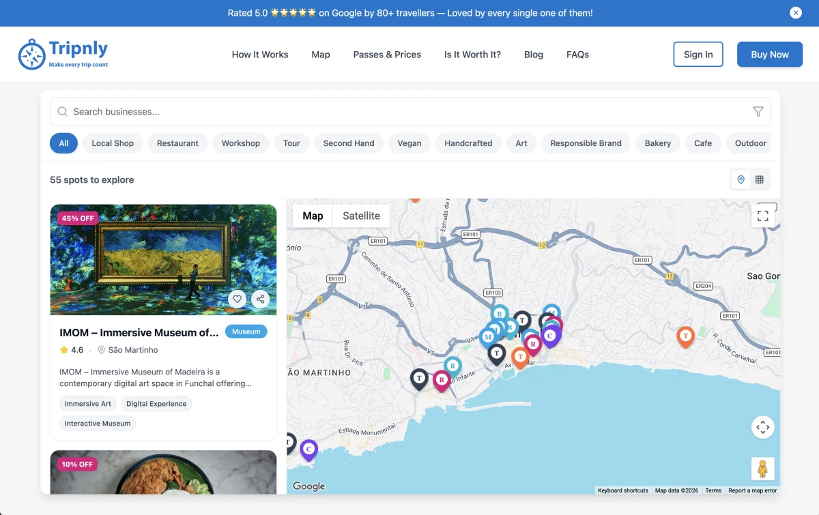
Task: Filter by Tour category
Action: 291,143
